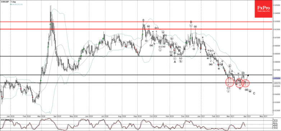Click the 0.83000 price axis label

click(x=277, y=102)
